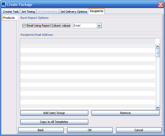Screen dimensions: 165x136
Task: Click Copy to All Templates
Action: click(54, 122)
